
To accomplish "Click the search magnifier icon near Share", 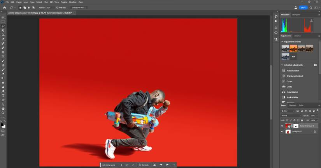I will (x=311, y=7).
